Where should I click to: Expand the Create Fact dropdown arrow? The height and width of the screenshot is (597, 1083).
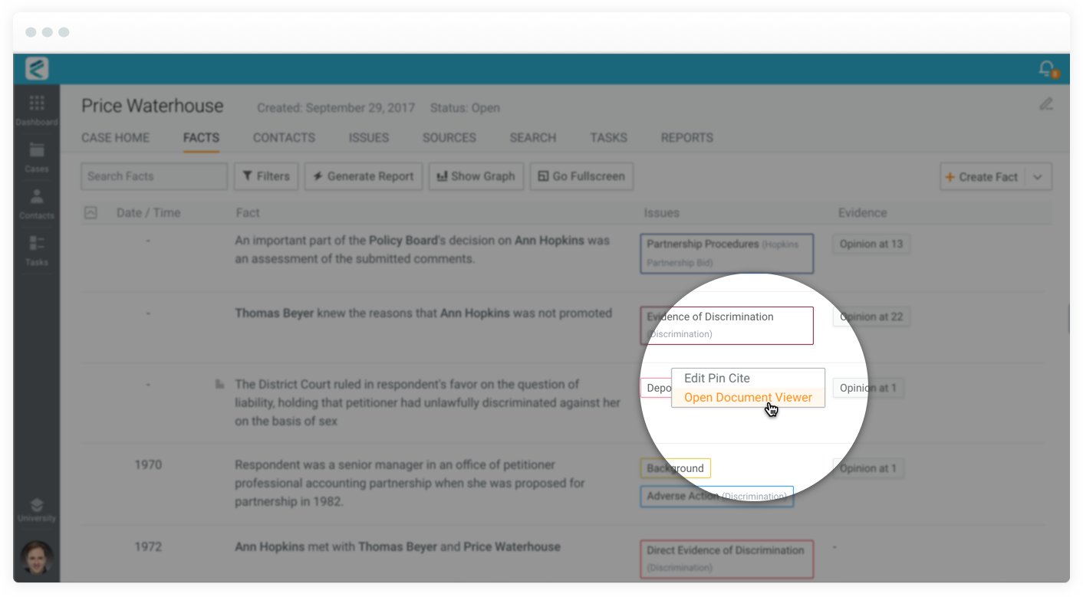point(1039,176)
